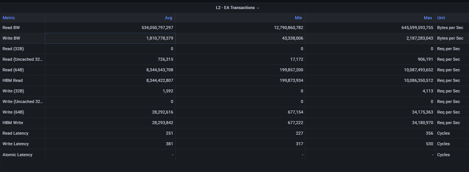Screen dimensions: 469x172
Task: Click the maximum value 906,191
Action: 425,59
